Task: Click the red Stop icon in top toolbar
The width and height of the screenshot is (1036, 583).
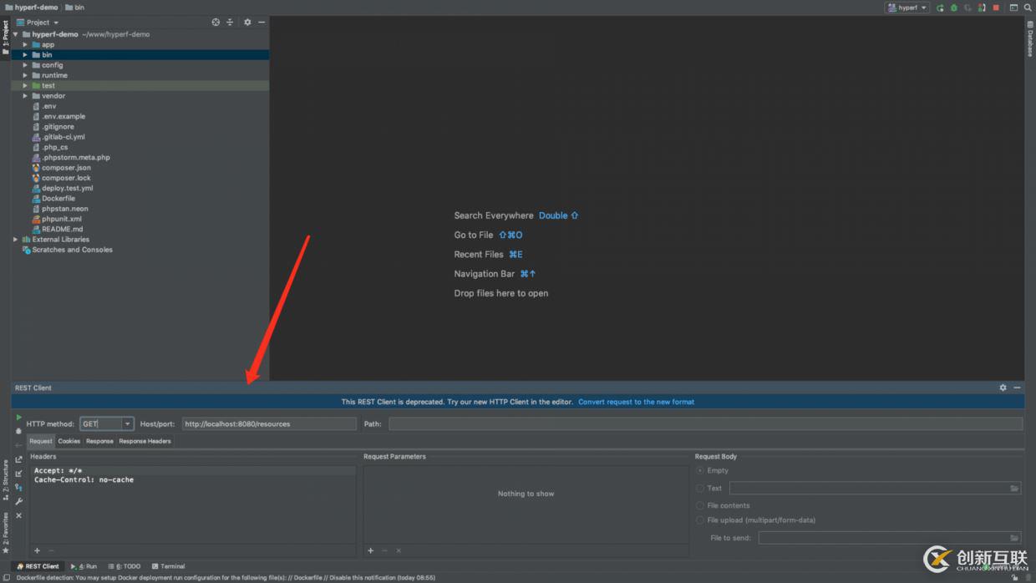Action: click(996, 8)
